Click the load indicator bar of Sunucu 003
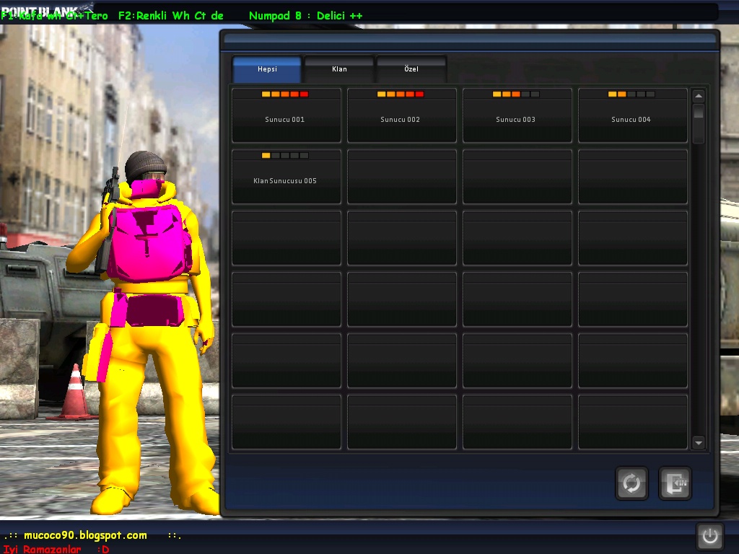 point(515,94)
